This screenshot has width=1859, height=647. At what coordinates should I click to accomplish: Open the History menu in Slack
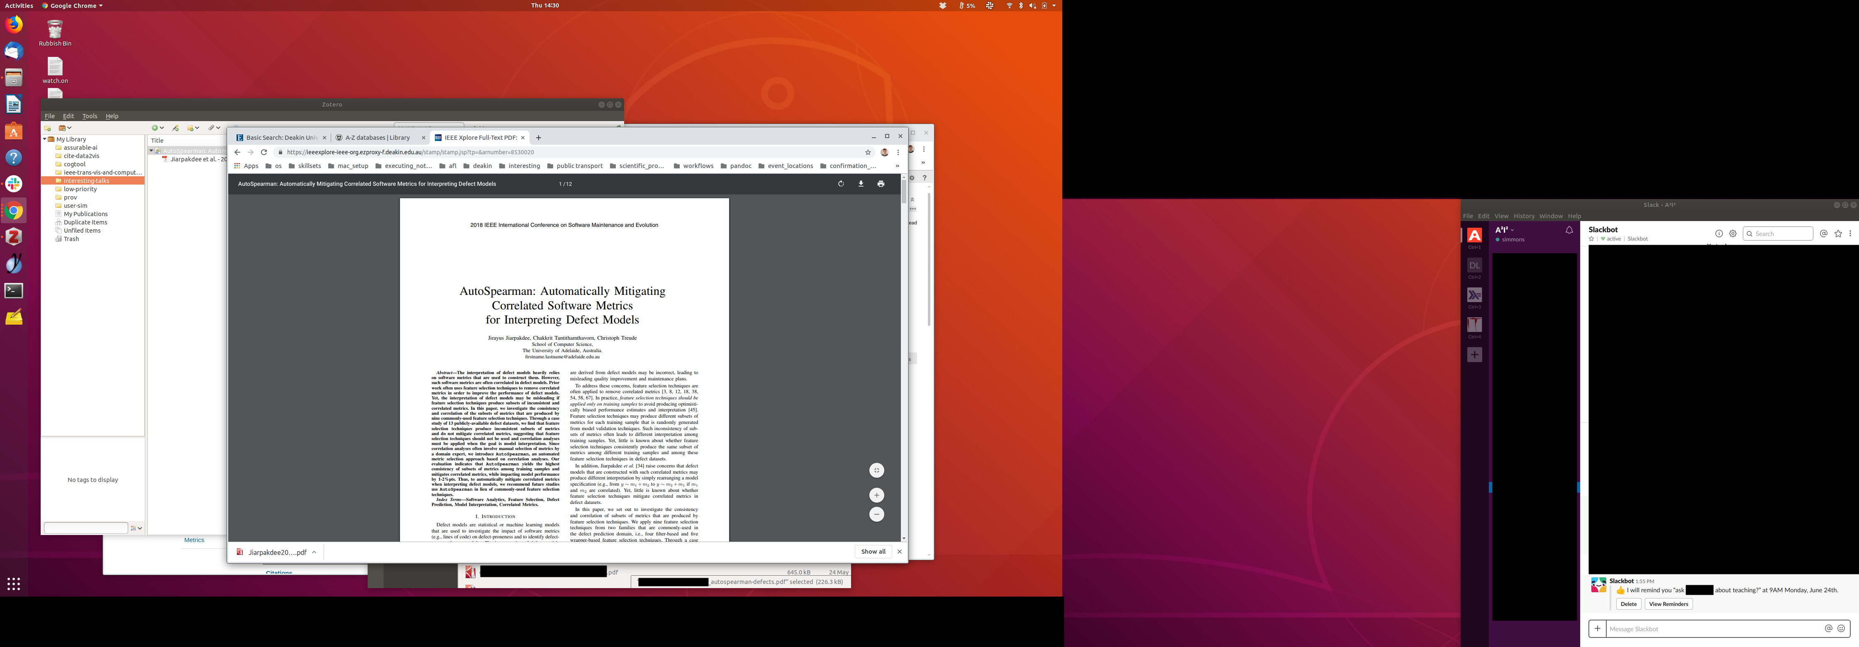[1523, 216]
